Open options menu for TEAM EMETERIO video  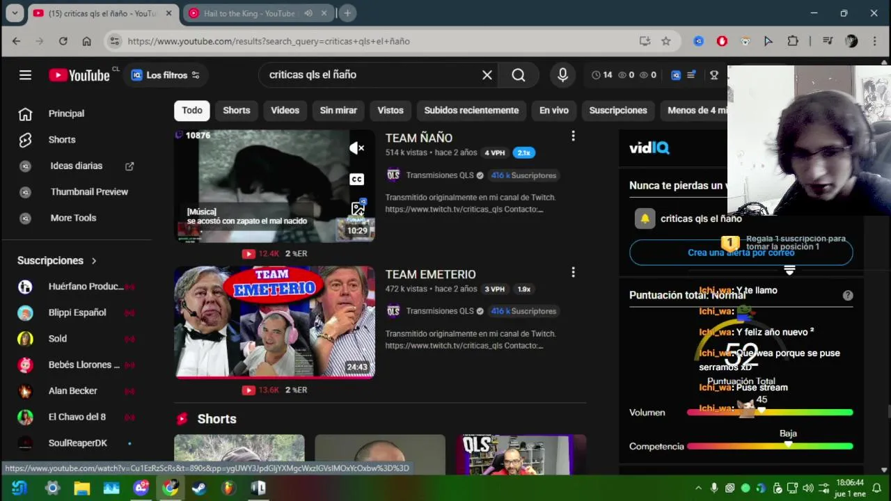573,273
